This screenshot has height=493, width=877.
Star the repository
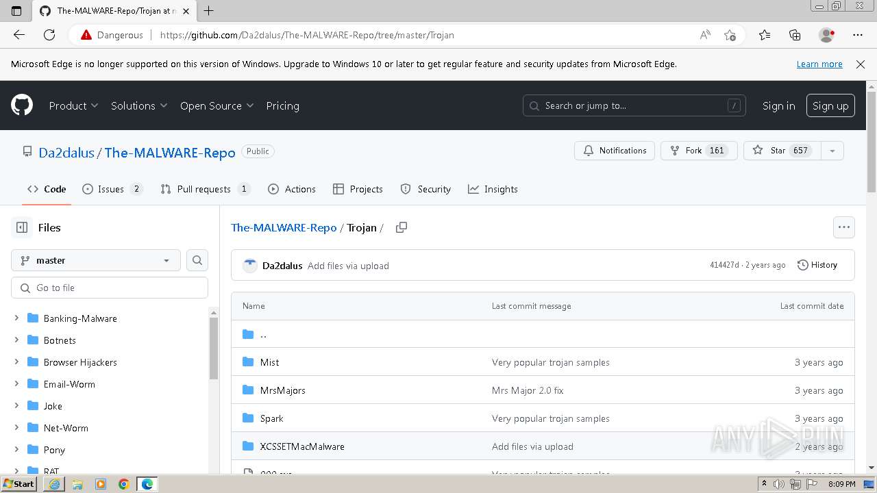pyautogui.click(x=782, y=151)
